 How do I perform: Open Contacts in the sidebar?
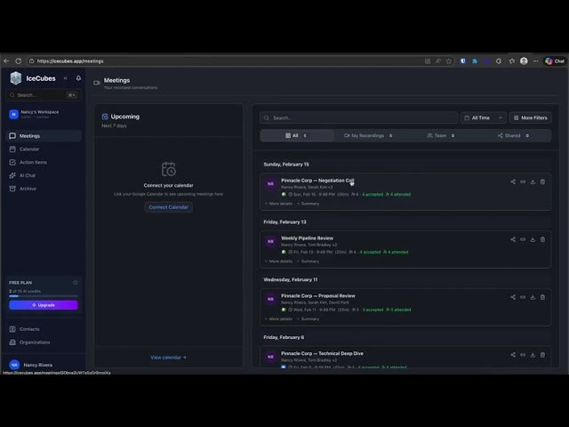coord(44,329)
